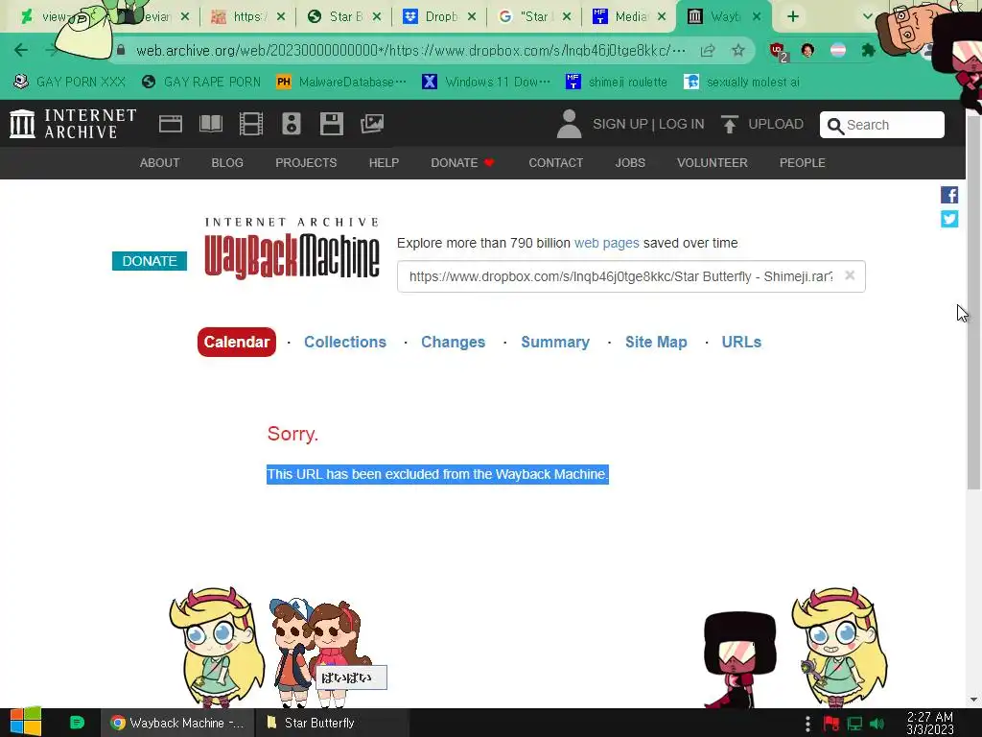Open the Extensions puzzle piece menu
Screen dimensions: 982x737
click(868, 50)
